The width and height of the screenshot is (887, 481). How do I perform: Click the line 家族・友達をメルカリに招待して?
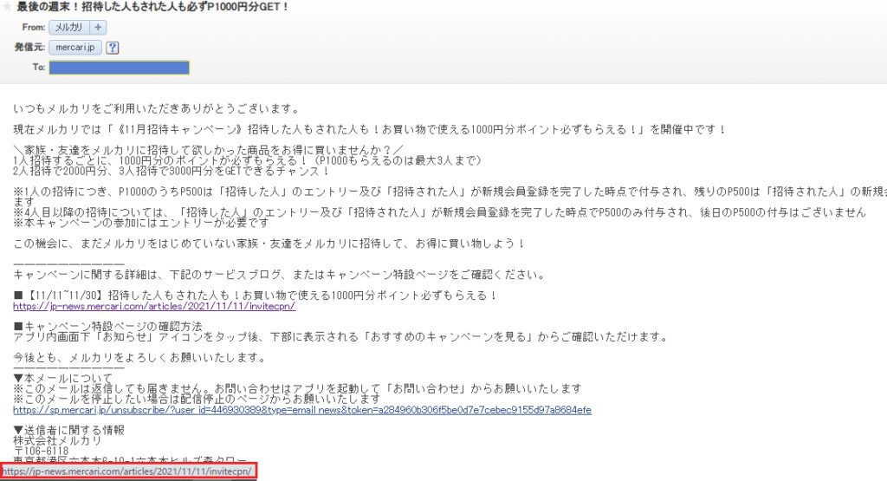208,151
